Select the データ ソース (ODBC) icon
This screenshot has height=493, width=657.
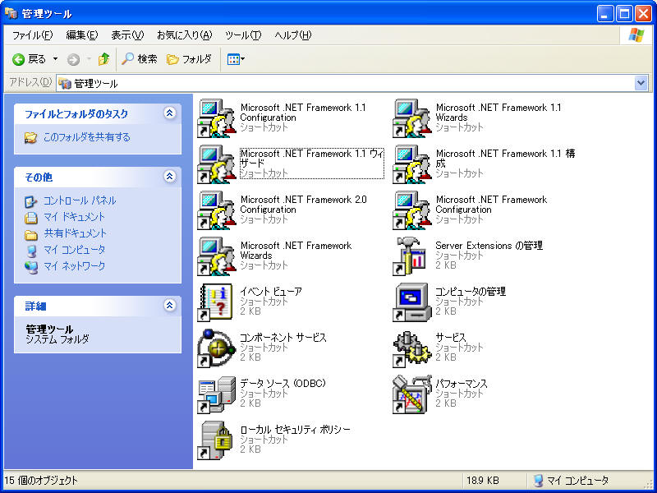click(x=216, y=394)
